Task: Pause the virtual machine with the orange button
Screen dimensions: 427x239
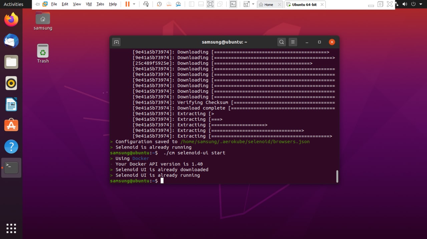Action: tap(127, 4)
